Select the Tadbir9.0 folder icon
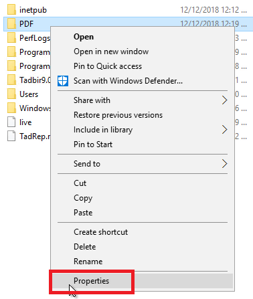Screen dimensions: 253x299 (11, 80)
